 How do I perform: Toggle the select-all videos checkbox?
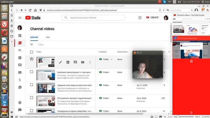point(31,52)
